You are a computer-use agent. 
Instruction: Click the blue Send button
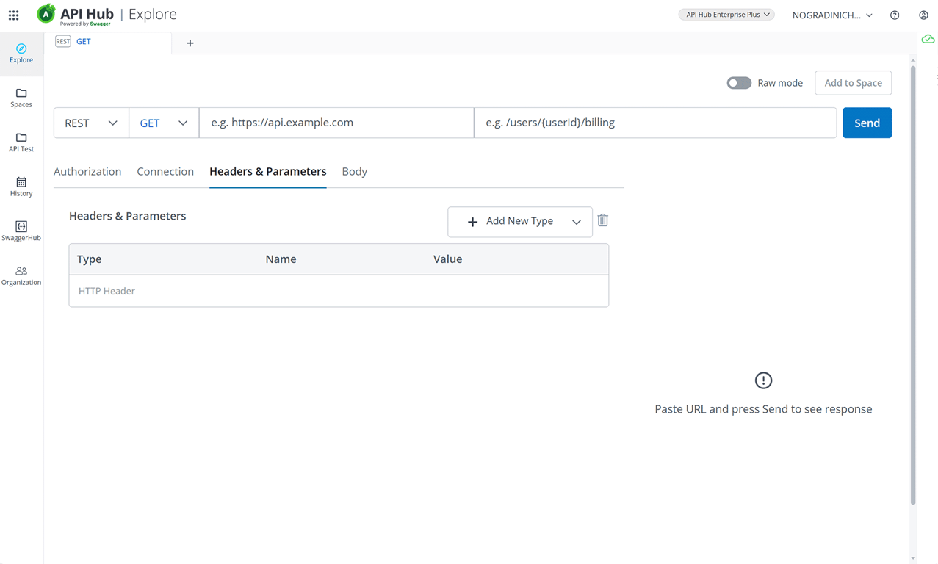pos(867,123)
